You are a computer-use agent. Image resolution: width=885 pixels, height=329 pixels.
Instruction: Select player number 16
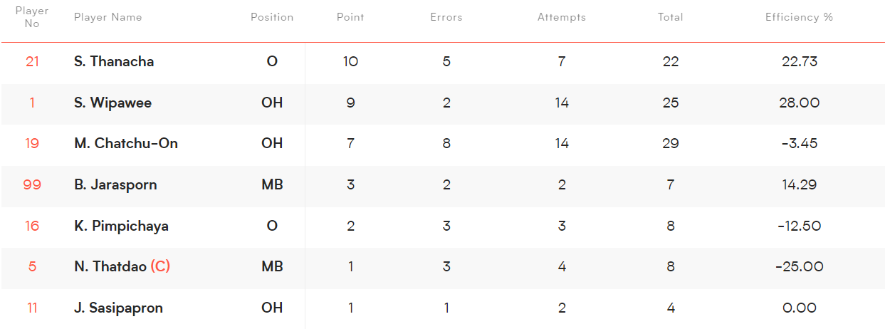click(32, 226)
